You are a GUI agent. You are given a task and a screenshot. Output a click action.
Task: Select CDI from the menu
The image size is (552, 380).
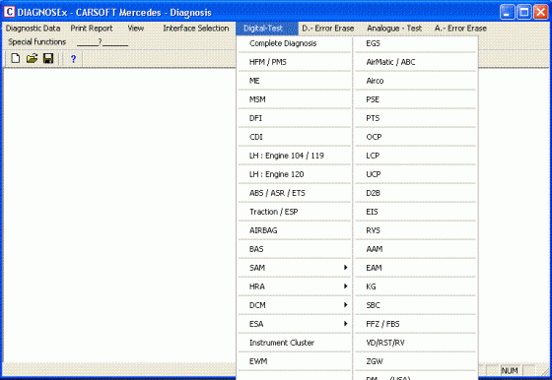(295, 137)
